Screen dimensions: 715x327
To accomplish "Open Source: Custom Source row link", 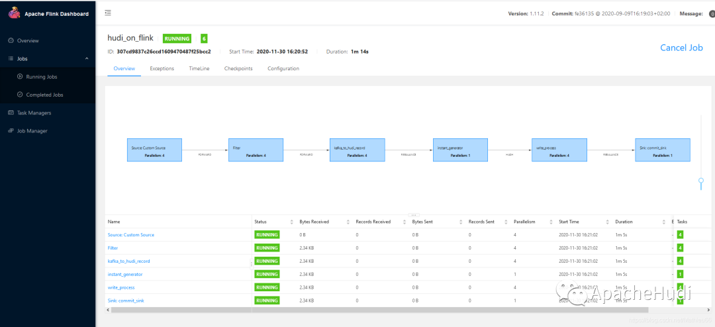I will pyautogui.click(x=131, y=235).
